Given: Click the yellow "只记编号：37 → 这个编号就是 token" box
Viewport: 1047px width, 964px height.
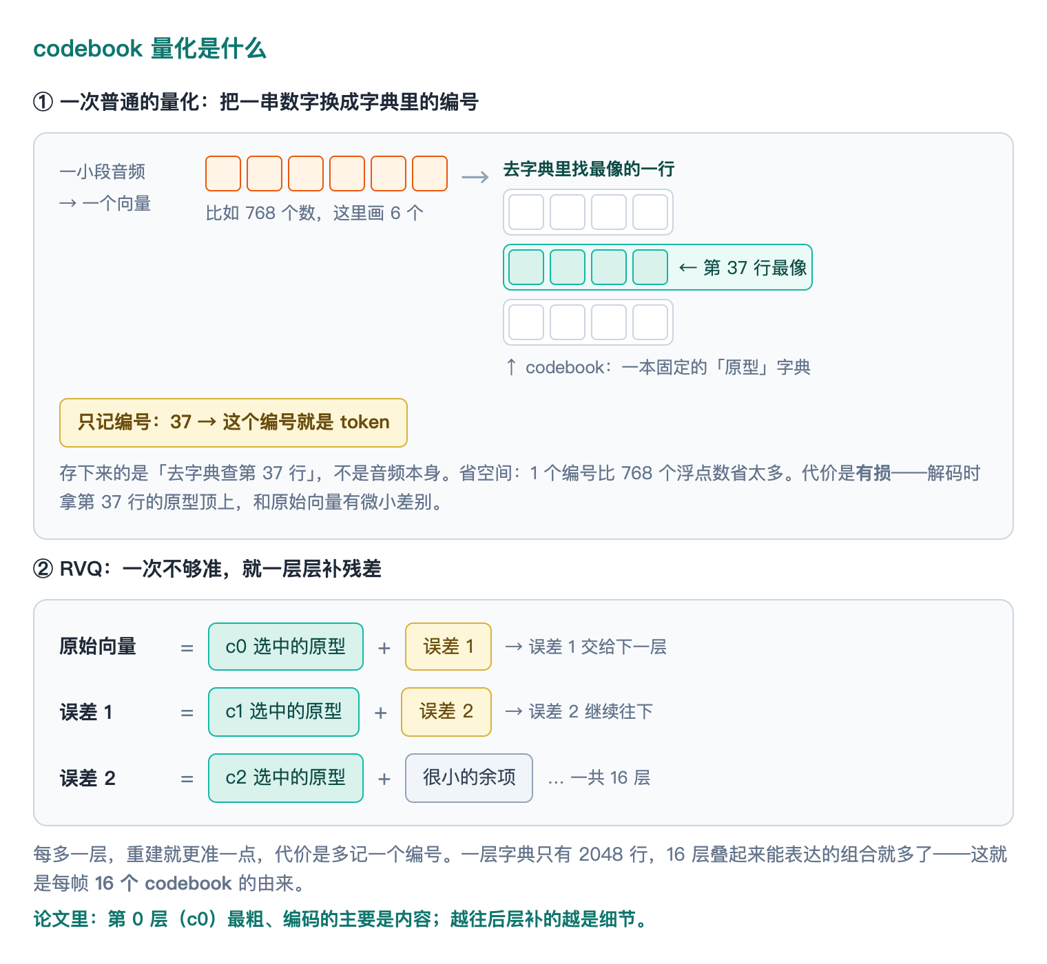Looking at the screenshot, I should (234, 422).
